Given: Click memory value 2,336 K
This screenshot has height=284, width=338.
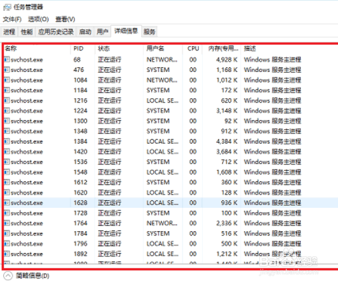Looking at the screenshot, I should 227,223.
